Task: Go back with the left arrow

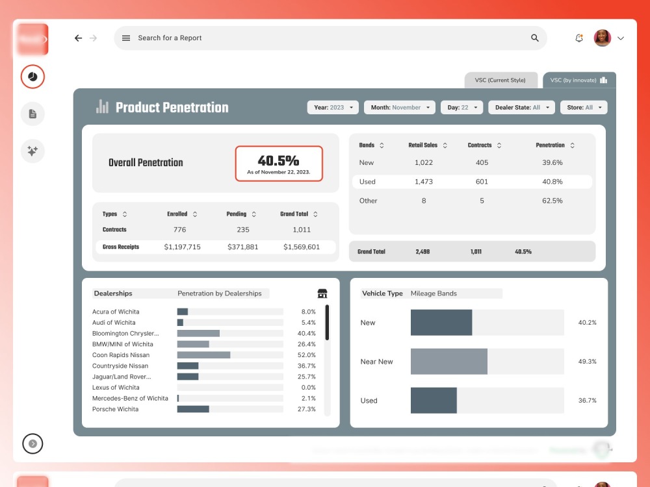Action: [x=79, y=38]
